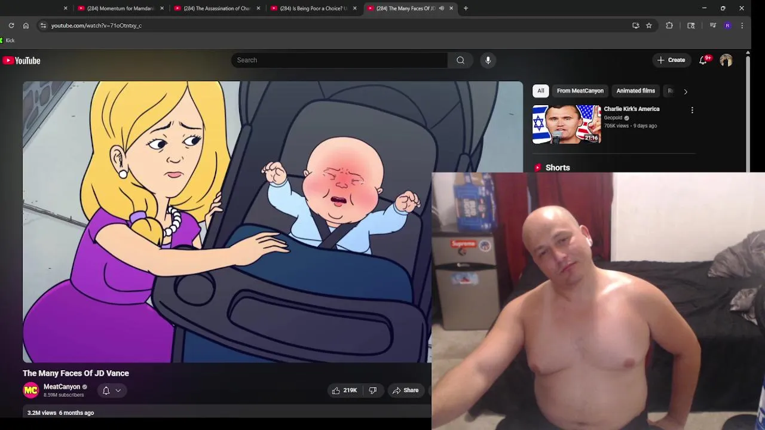This screenshot has height=430, width=765.
Task: Share the video
Action: coord(405,391)
